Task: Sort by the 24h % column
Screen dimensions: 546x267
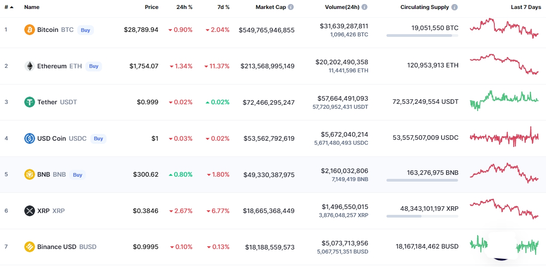Action: [184, 7]
